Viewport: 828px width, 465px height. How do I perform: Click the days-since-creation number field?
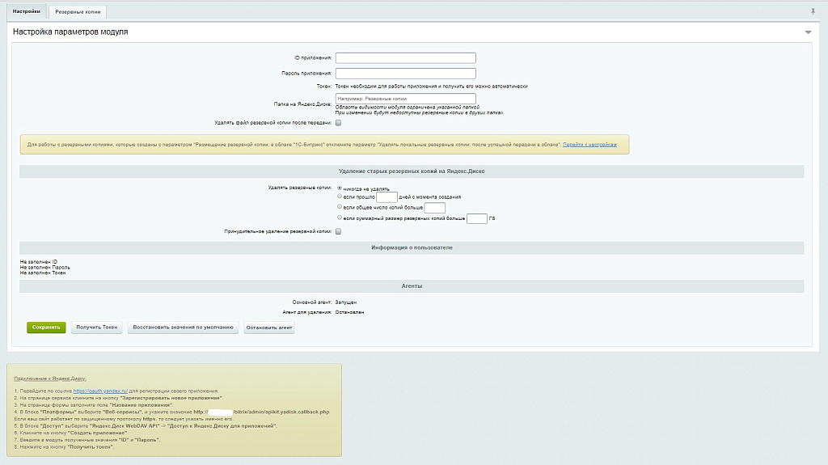[387, 197]
